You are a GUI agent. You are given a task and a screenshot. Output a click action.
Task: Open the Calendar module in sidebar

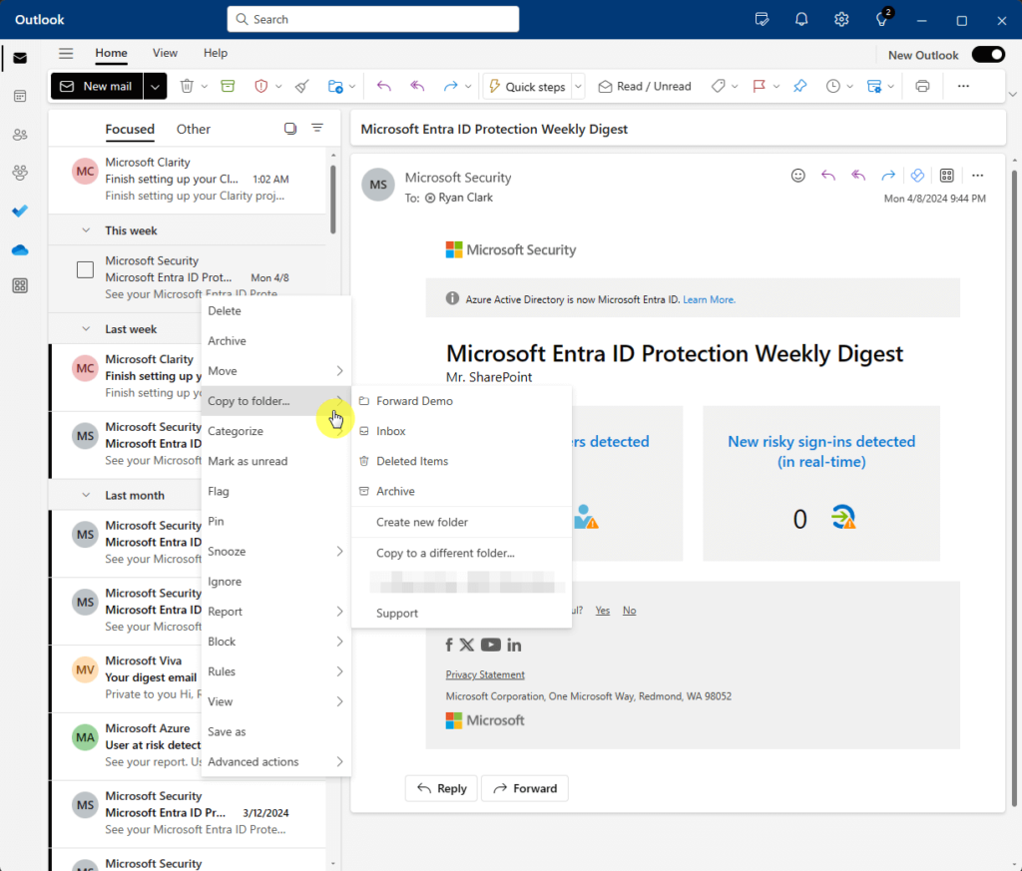(x=20, y=96)
